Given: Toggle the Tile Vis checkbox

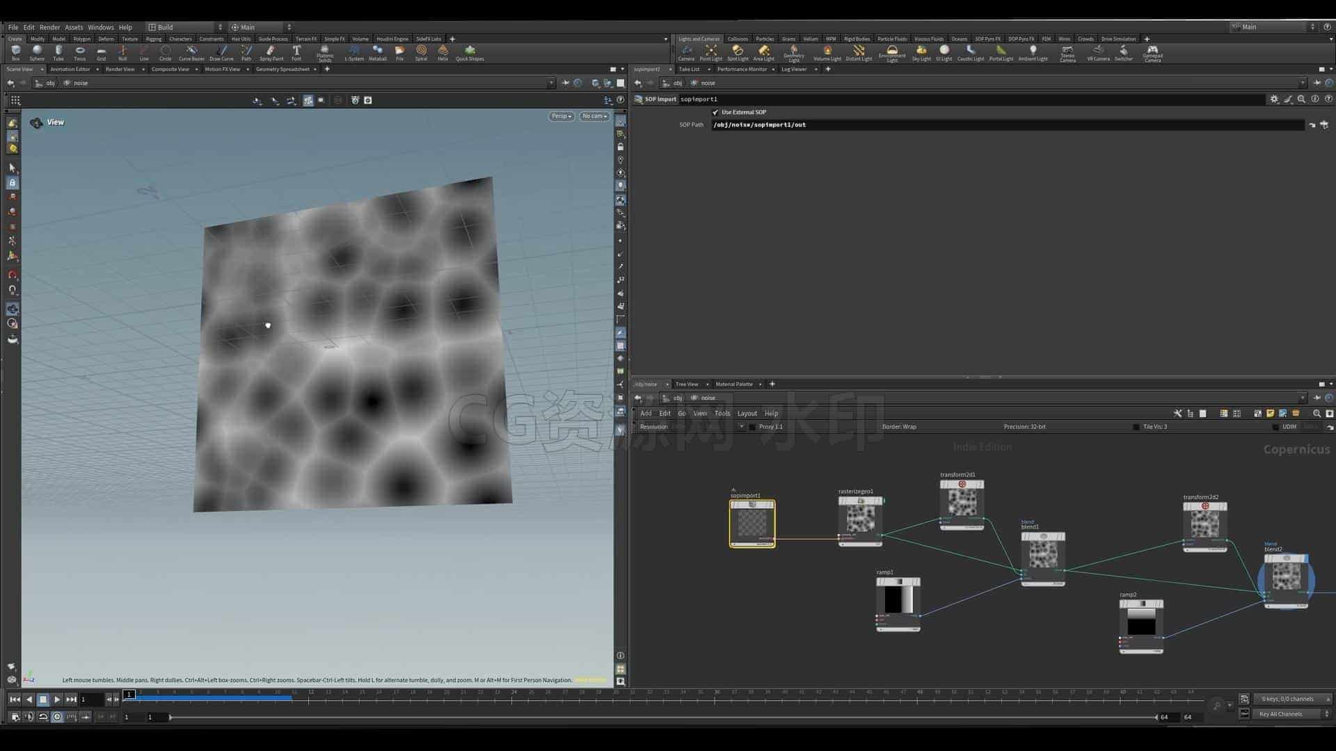Looking at the screenshot, I should click(x=1136, y=427).
